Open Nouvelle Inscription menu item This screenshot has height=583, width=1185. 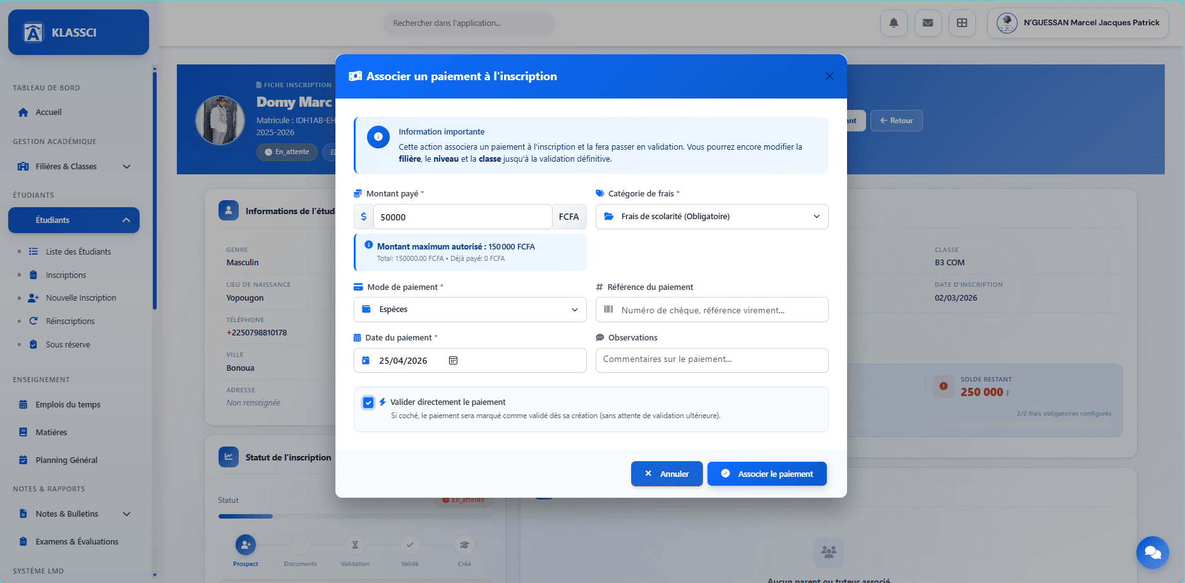pyautogui.click(x=81, y=298)
